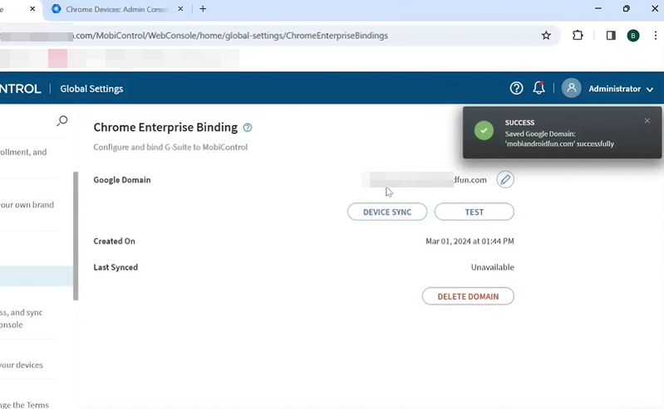664x409 pixels.
Task: Open the search icon in the settings sidebar
Action: 61,121
